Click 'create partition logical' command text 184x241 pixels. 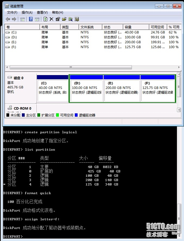pos(51,132)
